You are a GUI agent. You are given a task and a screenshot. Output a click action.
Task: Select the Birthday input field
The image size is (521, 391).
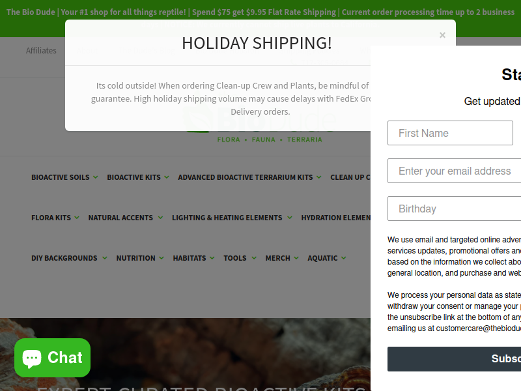tap(454, 209)
